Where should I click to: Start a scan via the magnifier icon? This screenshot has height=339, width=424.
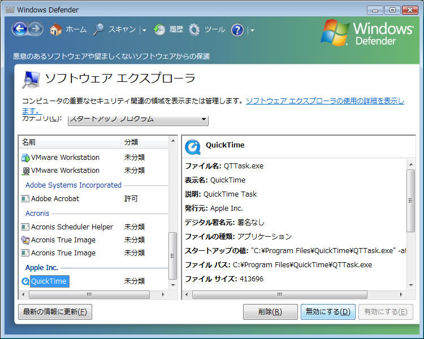point(99,29)
